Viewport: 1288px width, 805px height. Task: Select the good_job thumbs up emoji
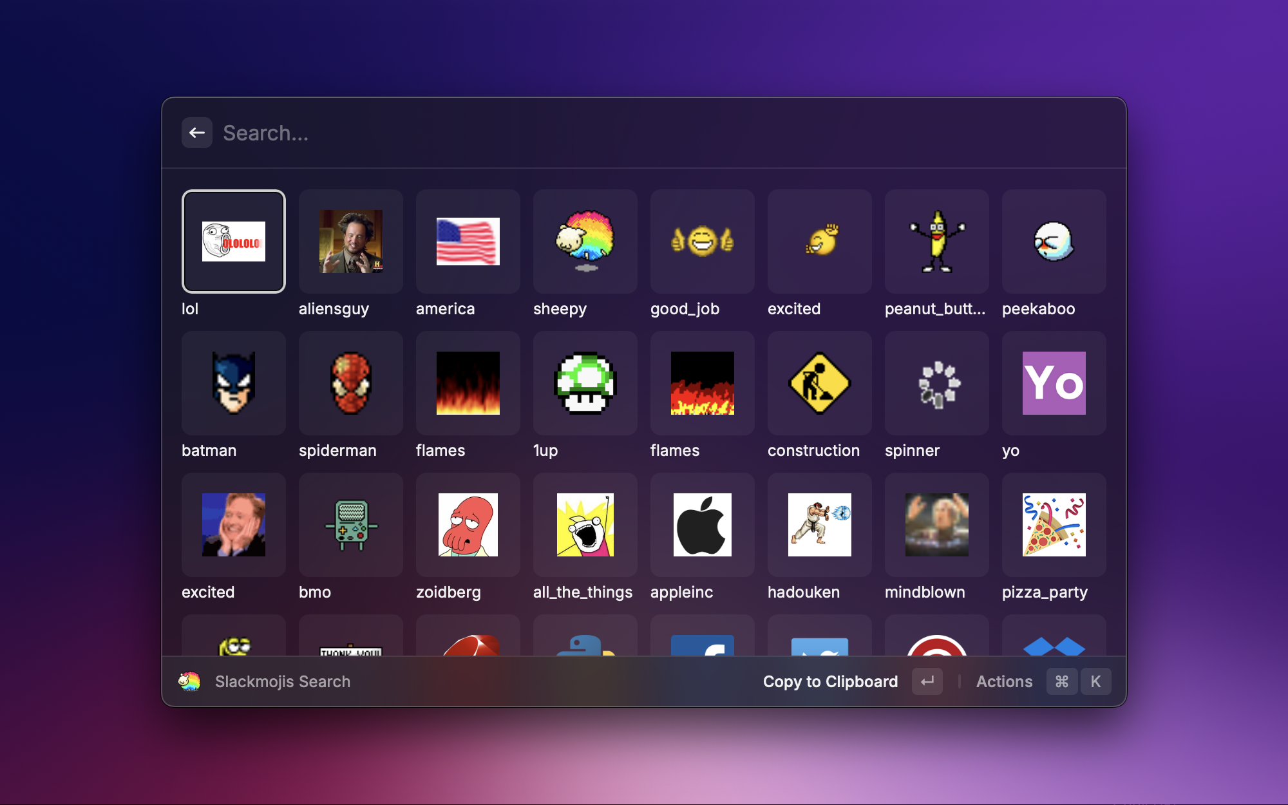pyautogui.click(x=703, y=241)
